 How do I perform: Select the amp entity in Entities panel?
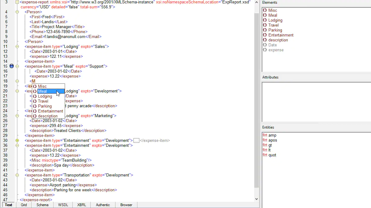click(x=272, y=135)
